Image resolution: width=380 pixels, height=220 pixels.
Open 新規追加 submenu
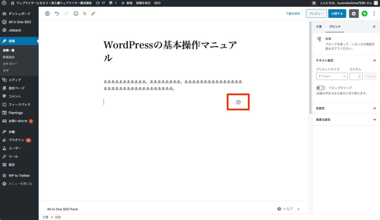[9, 57]
